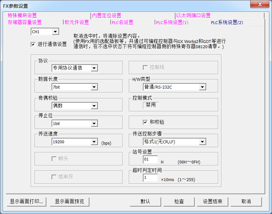Viewport: 272px width, 214px height.
Task: Open the 以太网端口设置 tab
Action: coord(193,15)
